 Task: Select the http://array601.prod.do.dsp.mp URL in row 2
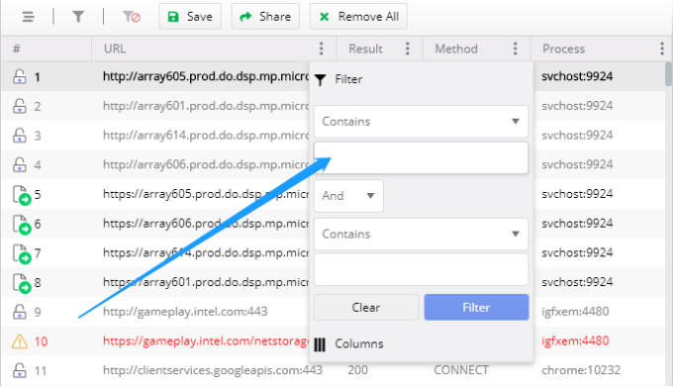[x=206, y=105]
